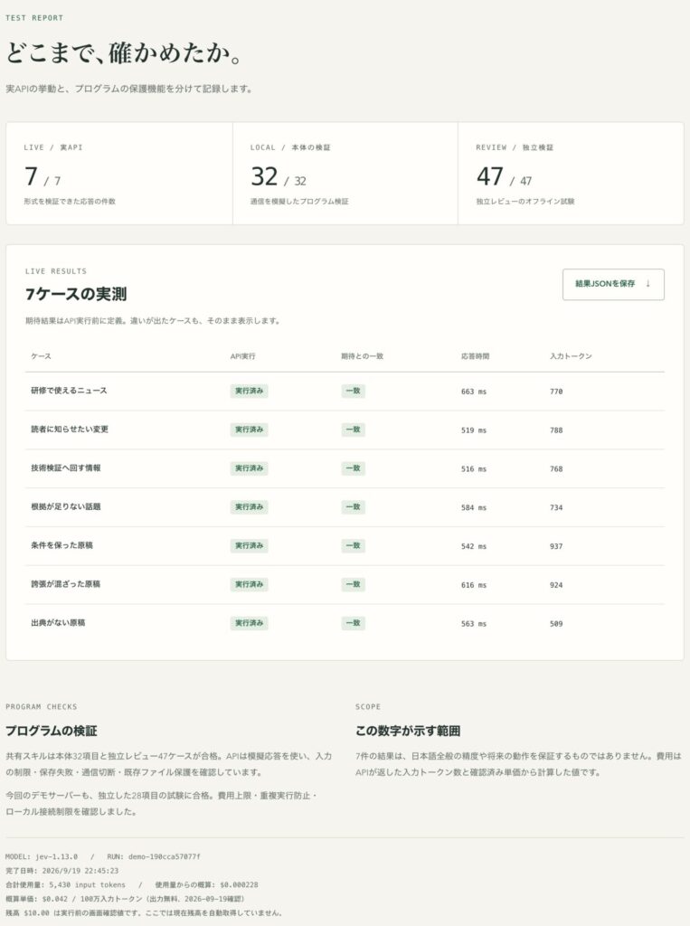Click the 期待との一致 column header
Viewport: 690px width, 926px height.
coord(362,356)
